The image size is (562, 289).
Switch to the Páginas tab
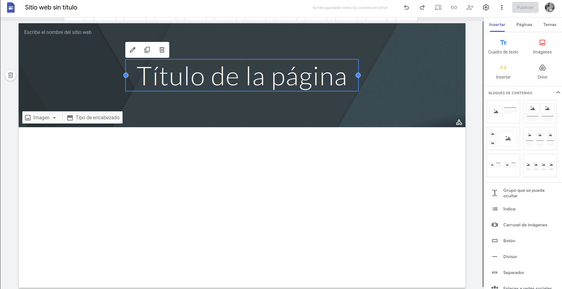(524, 24)
